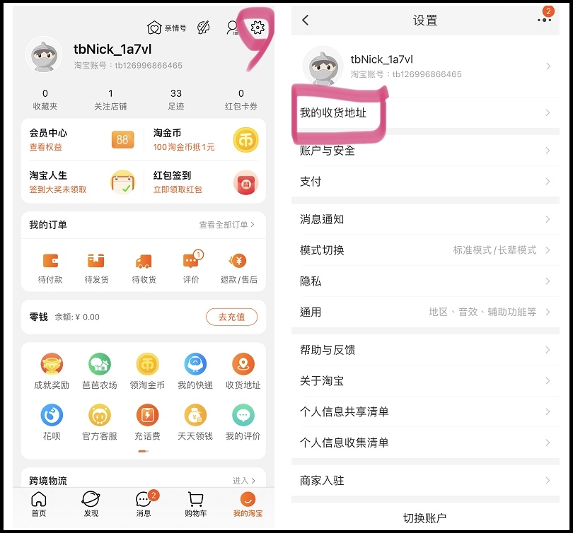Open 个人信息共享清单
The width and height of the screenshot is (573, 533).
425,412
